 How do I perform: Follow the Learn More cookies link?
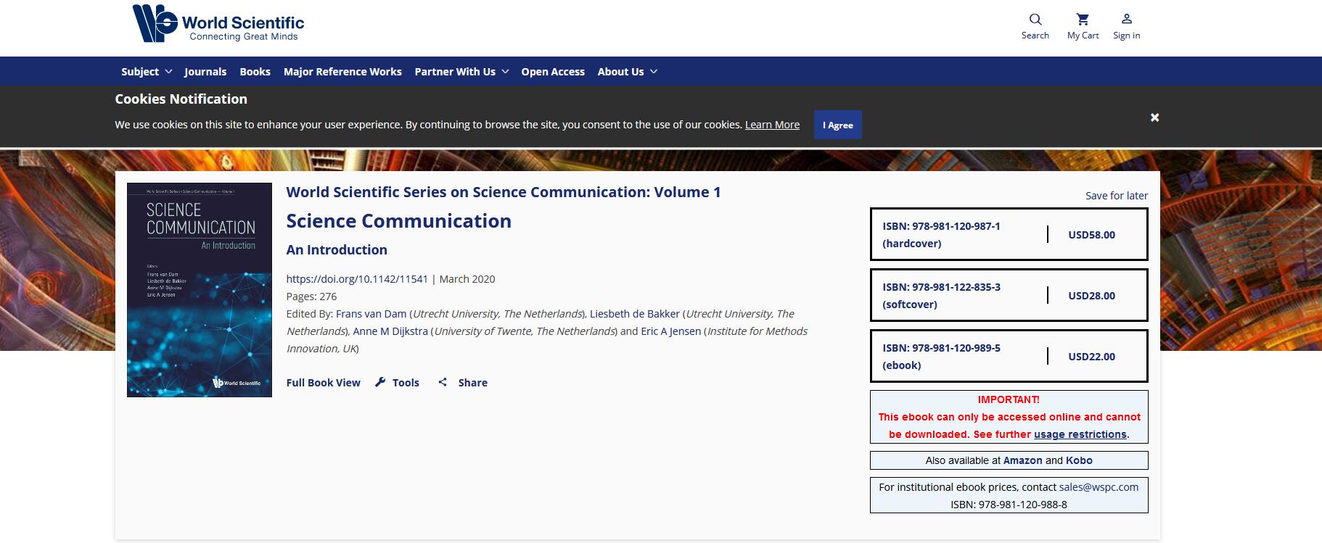click(772, 125)
